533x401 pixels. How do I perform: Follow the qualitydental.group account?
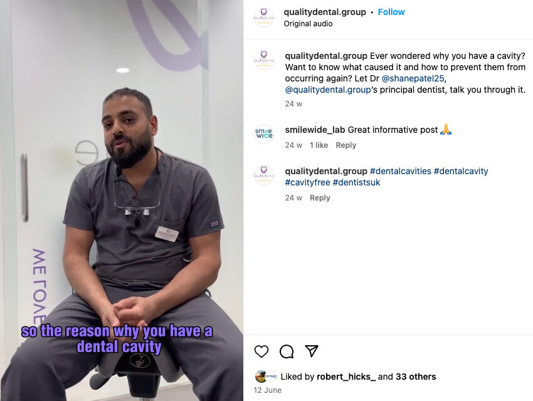(391, 13)
